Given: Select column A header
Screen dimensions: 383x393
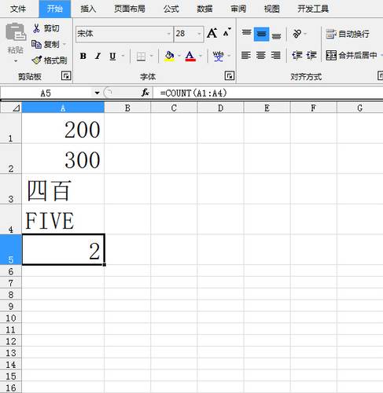Looking at the screenshot, I should (x=63, y=108).
